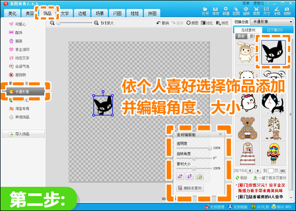The image size is (296, 211).
Task: Click 删除本素材 delete button
Action: (x=190, y=188)
